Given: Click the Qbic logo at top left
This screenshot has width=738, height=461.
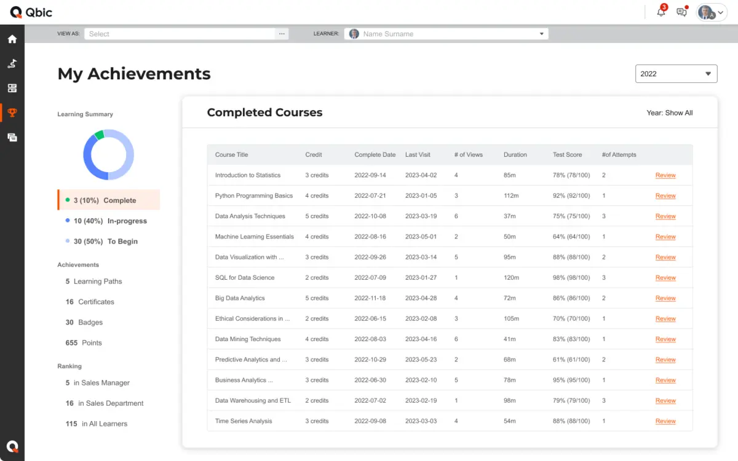Looking at the screenshot, I should coord(31,12).
